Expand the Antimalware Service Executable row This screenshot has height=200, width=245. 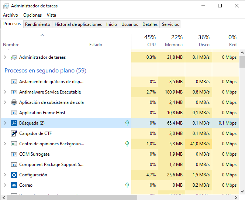pyautogui.click(x=5, y=92)
